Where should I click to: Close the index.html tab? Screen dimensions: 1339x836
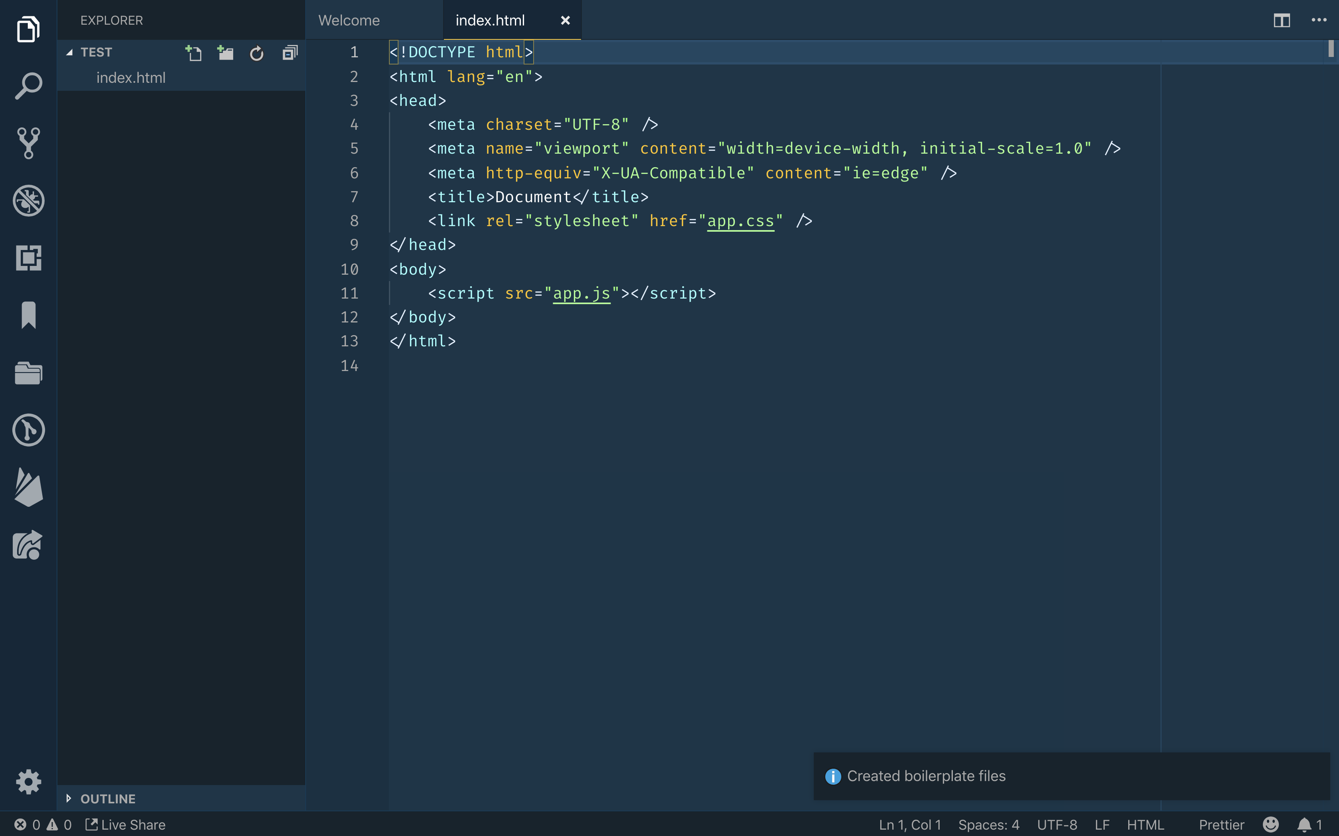[x=565, y=20]
